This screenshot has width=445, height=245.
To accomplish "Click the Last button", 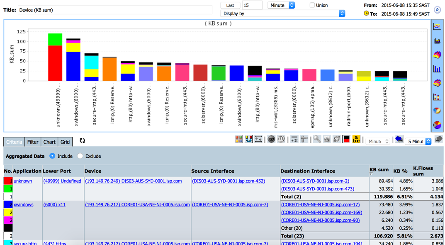I will [230, 5].
